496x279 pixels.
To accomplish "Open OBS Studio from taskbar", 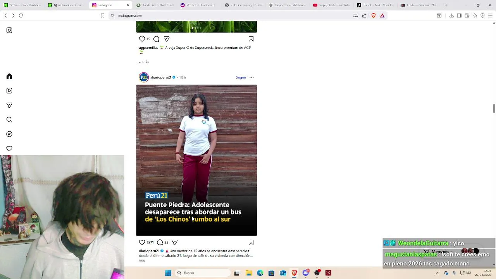I will 317,273.
